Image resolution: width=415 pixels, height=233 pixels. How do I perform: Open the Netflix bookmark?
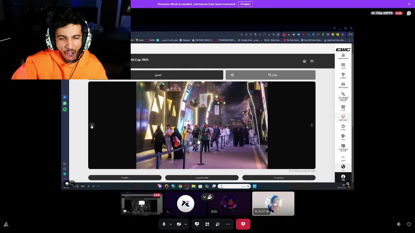click(151, 40)
